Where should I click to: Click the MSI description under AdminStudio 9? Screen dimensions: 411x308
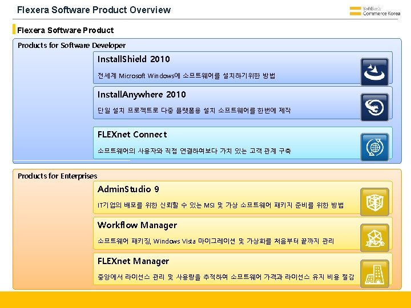(x=220, y=205)
